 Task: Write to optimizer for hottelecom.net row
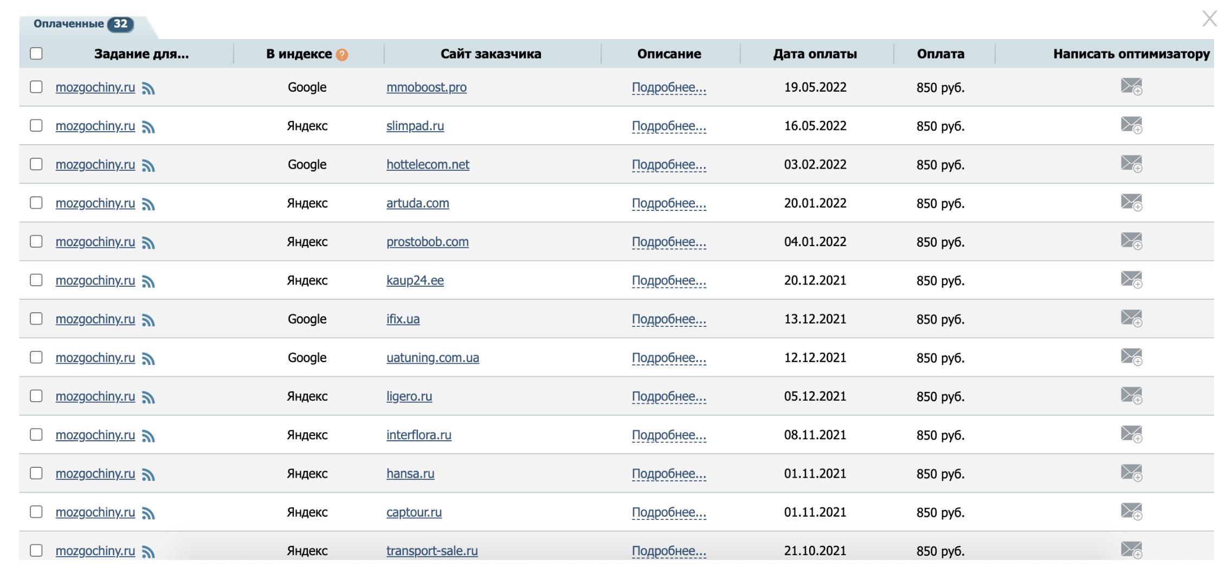(1131, 164)
